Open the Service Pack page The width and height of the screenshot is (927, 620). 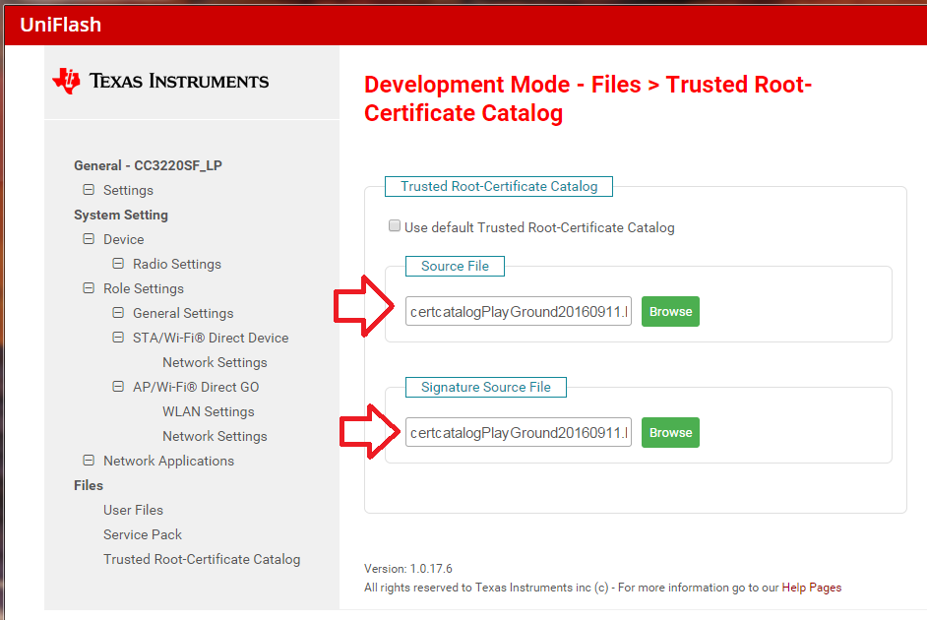coord(143,535)
